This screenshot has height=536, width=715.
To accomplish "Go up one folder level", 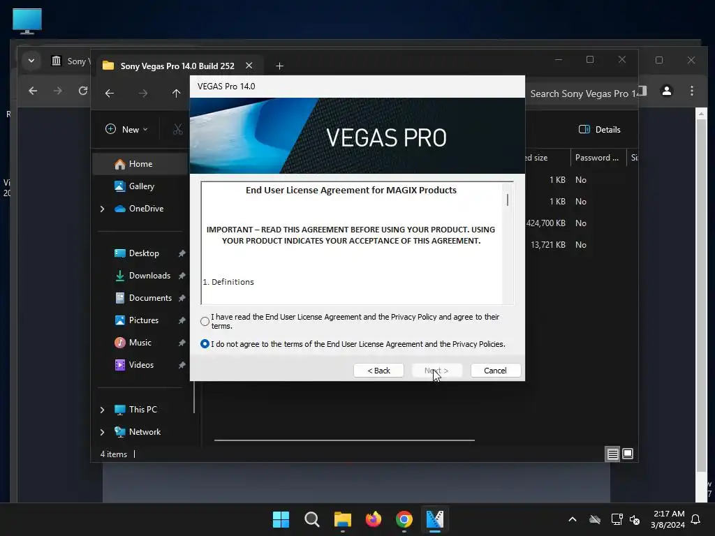I will click(177, 94).
